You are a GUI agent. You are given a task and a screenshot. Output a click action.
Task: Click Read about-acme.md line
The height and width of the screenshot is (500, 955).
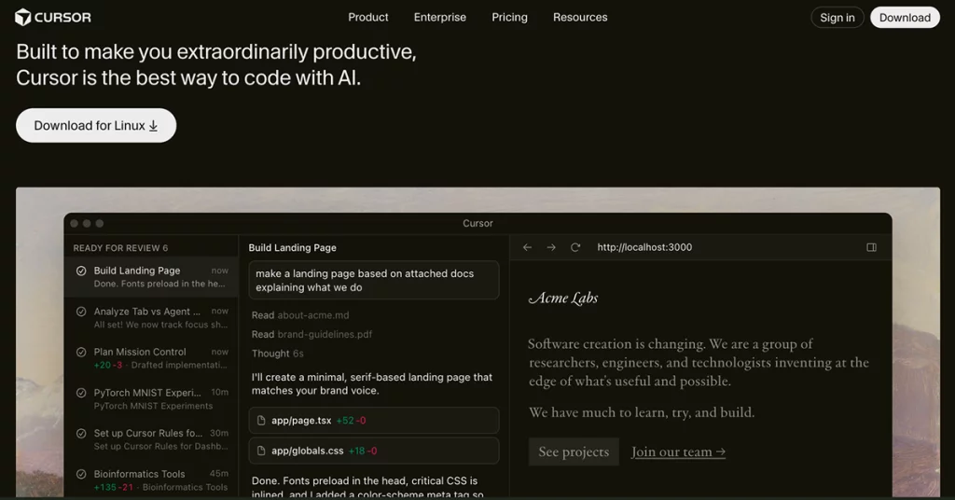point(300,315)
